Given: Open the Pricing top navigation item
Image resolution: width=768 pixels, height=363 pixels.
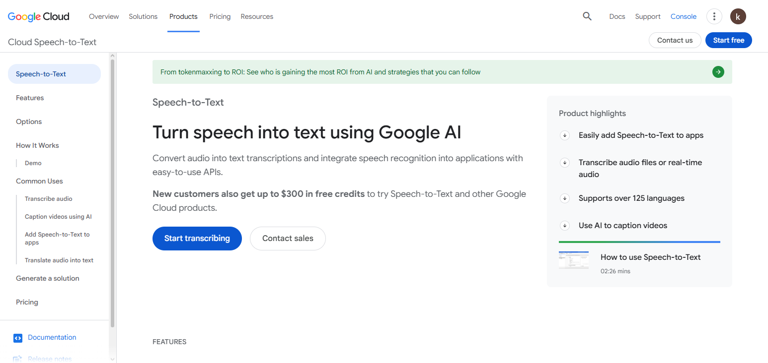Looking at the screenshot, I should click(x=220, y=16).
